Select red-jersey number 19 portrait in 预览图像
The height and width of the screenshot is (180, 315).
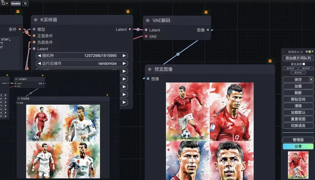[232, 112]
